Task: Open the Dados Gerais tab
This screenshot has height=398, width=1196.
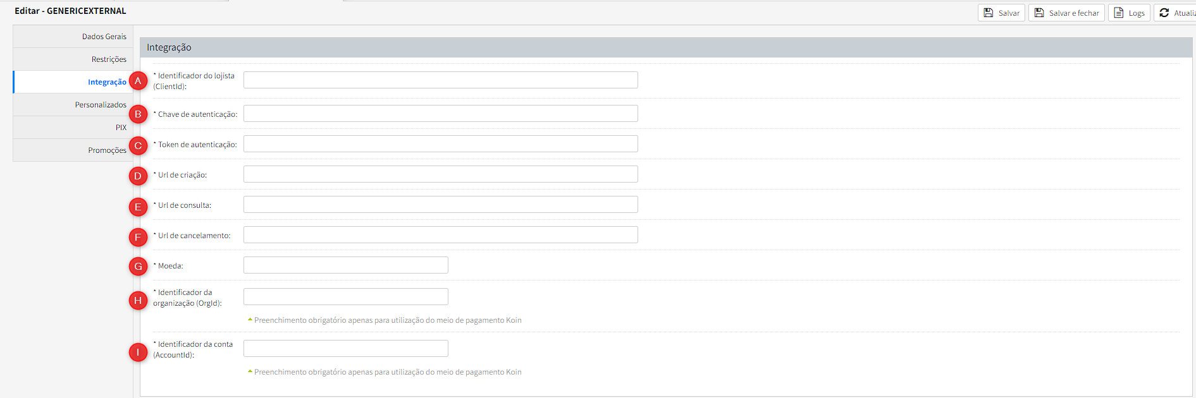Action: click(104, 37)
